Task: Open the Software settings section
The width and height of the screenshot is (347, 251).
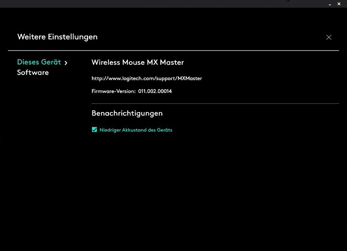Action: 33,72
